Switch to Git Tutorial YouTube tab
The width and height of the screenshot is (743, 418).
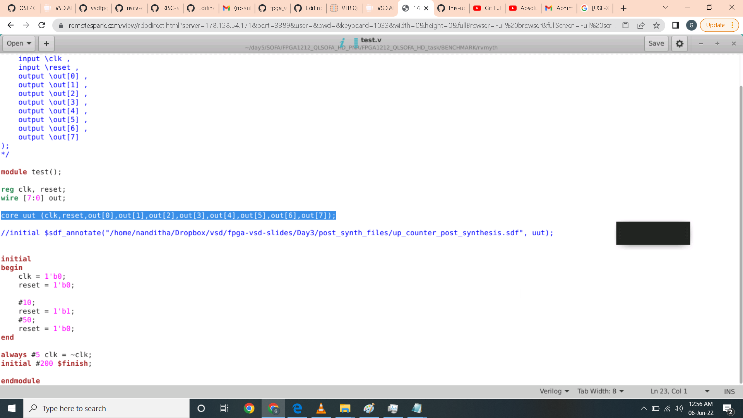click(487, 8)
